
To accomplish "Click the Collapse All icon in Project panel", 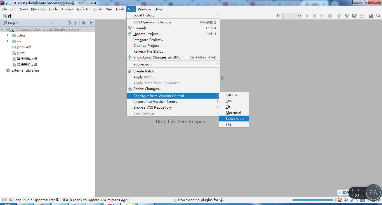I will (75, 23).
